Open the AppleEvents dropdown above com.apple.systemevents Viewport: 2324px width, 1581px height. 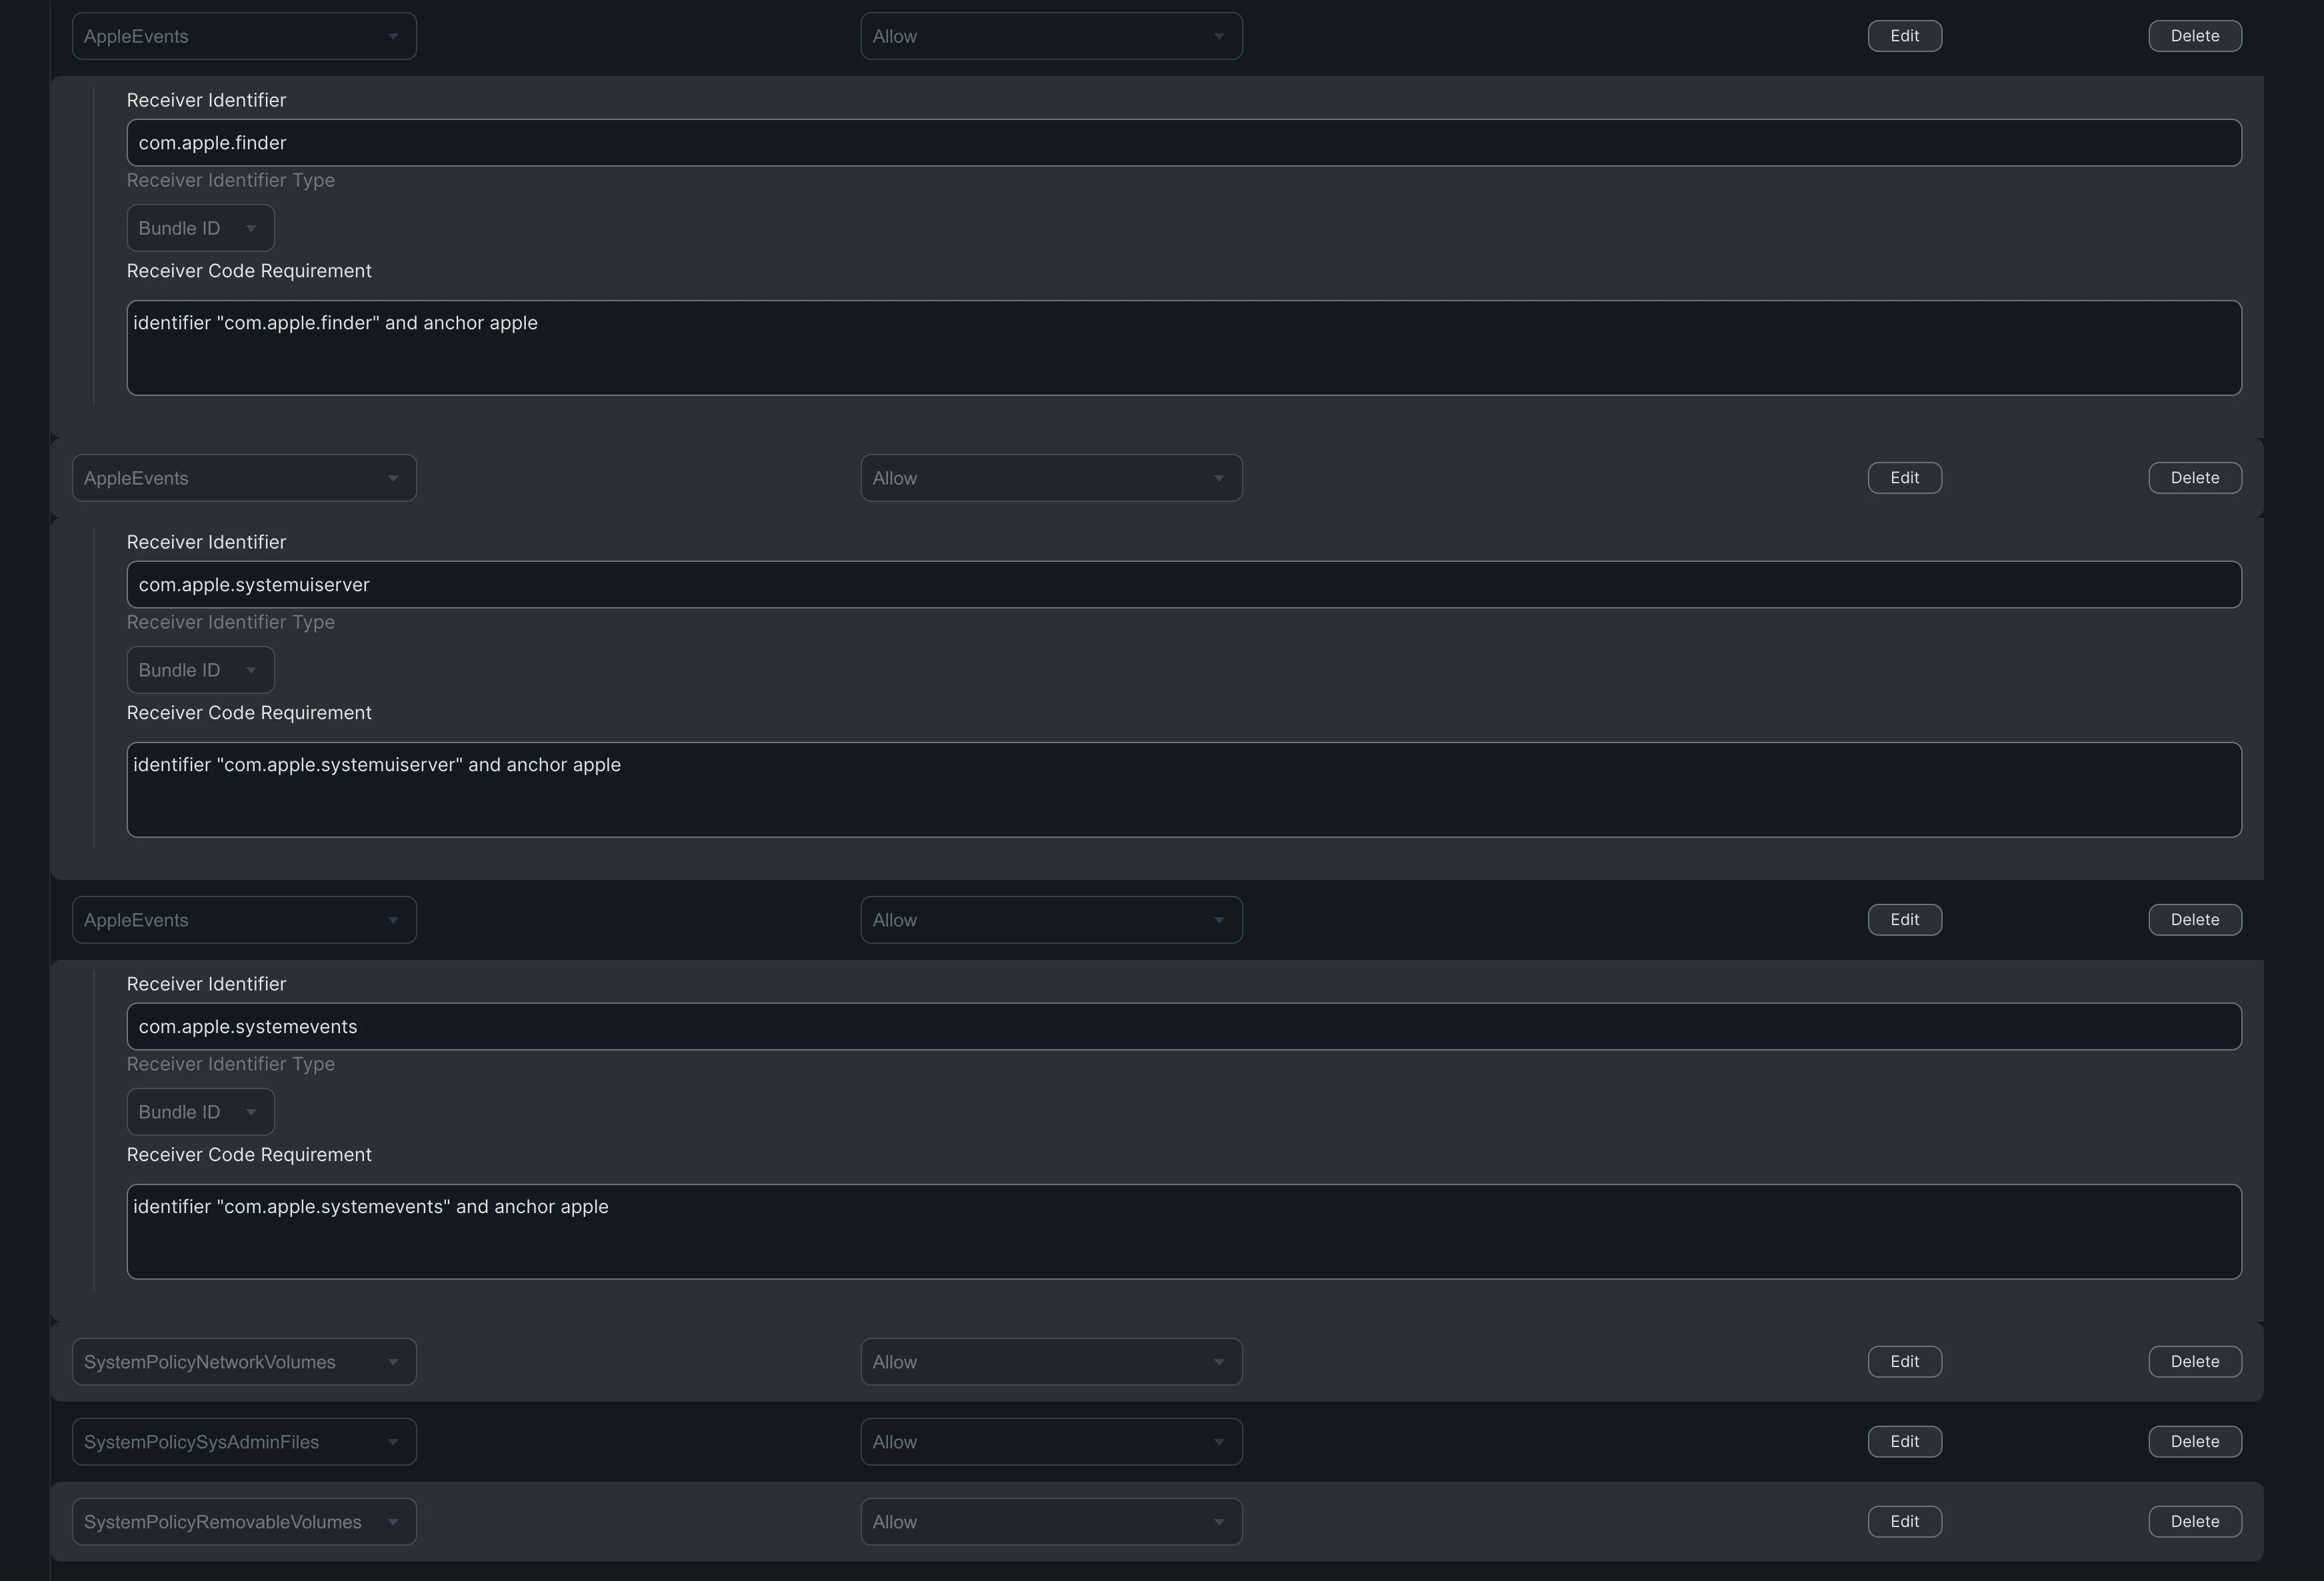pyautogui.click(x=244, y=920)
